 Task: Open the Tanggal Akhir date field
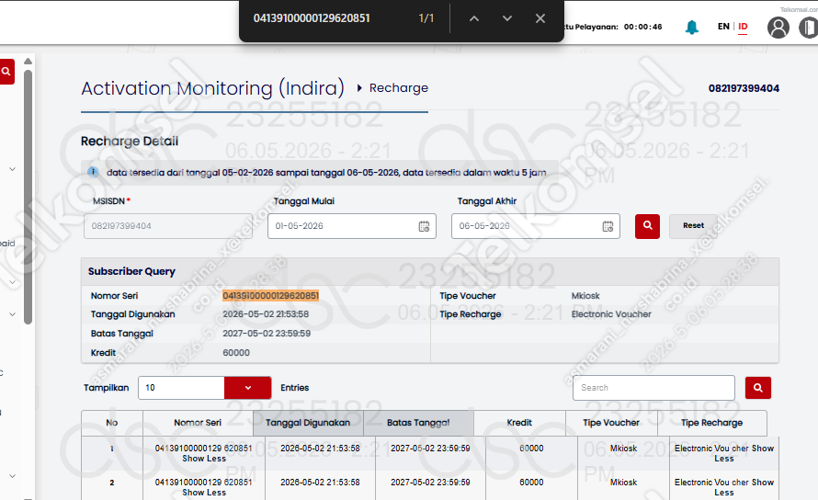535,226
